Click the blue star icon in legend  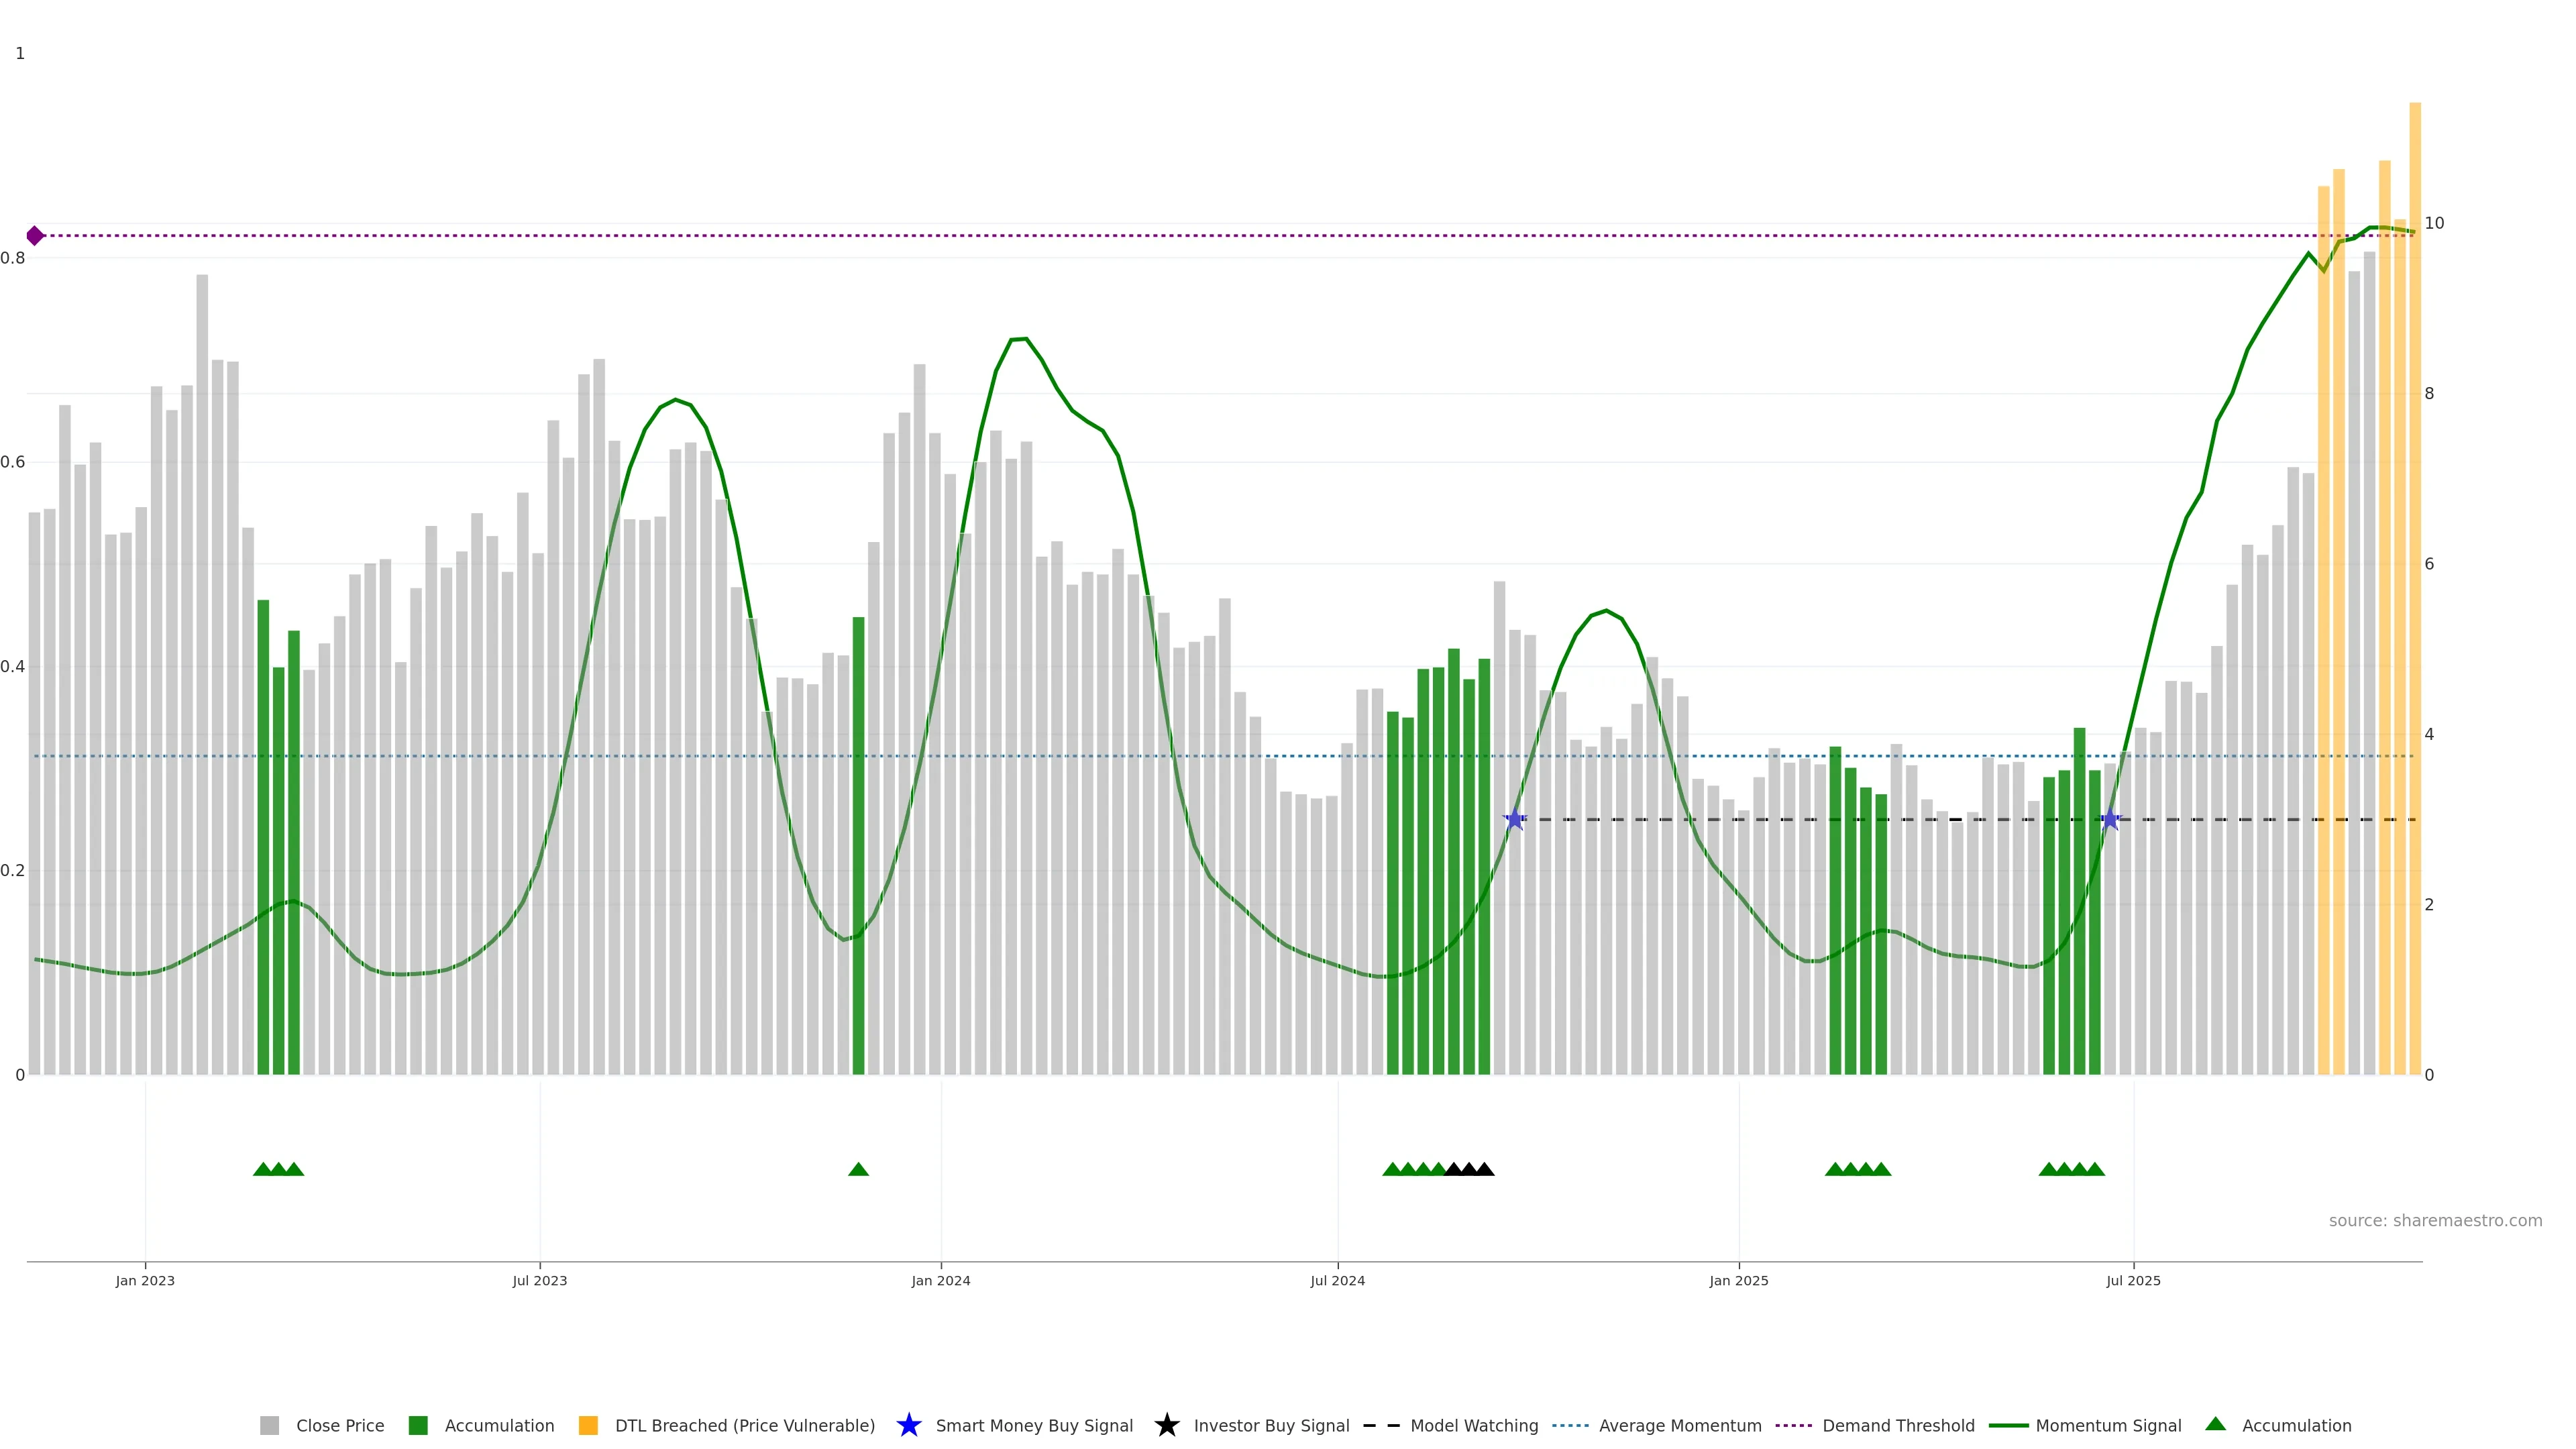(908, 1425)
